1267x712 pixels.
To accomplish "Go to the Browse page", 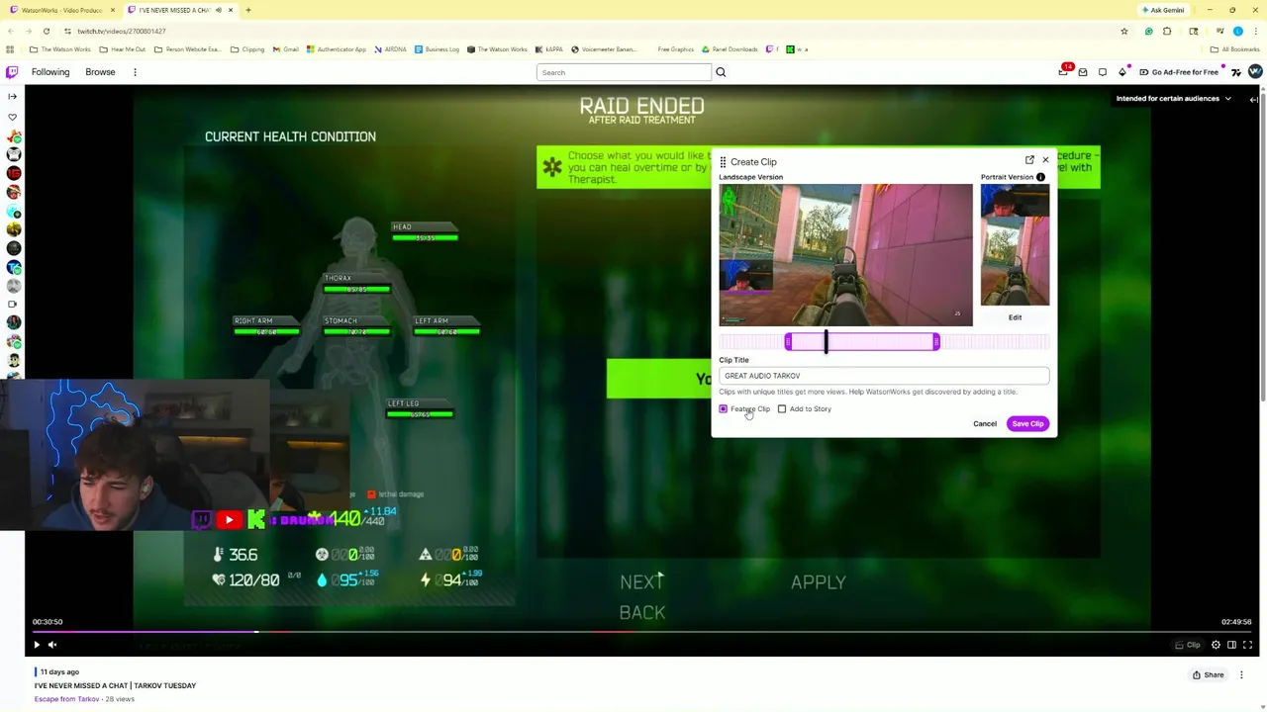I will 100,72.
